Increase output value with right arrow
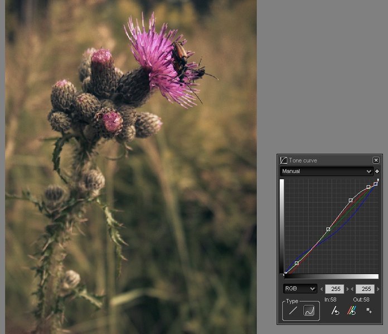Viewport: 388px width, 334px height. (379, 289)
